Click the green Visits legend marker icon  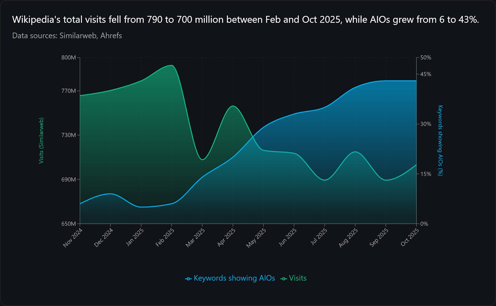pos(284,279)
